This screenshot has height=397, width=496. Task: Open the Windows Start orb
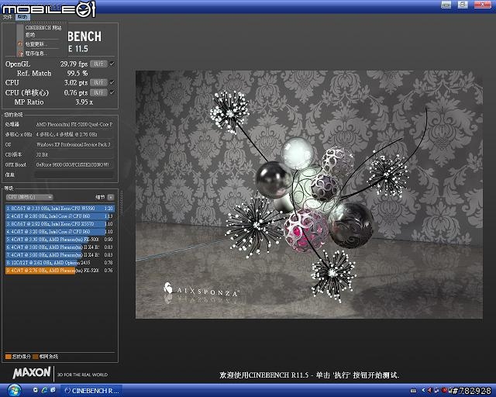(x=13, y=391)
